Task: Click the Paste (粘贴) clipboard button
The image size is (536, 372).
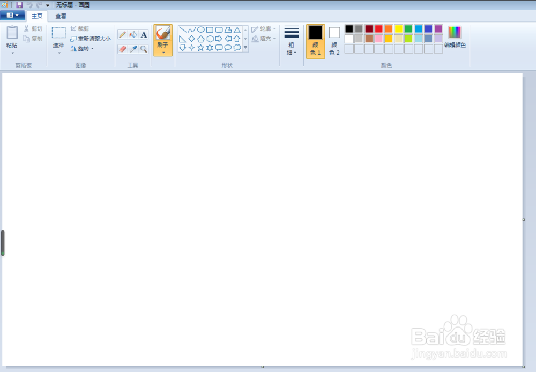Action: [12, 37]
